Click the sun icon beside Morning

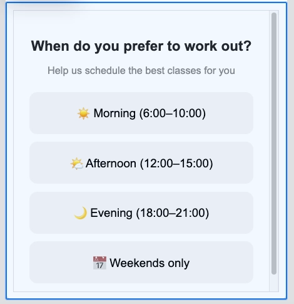coord(83,113)
